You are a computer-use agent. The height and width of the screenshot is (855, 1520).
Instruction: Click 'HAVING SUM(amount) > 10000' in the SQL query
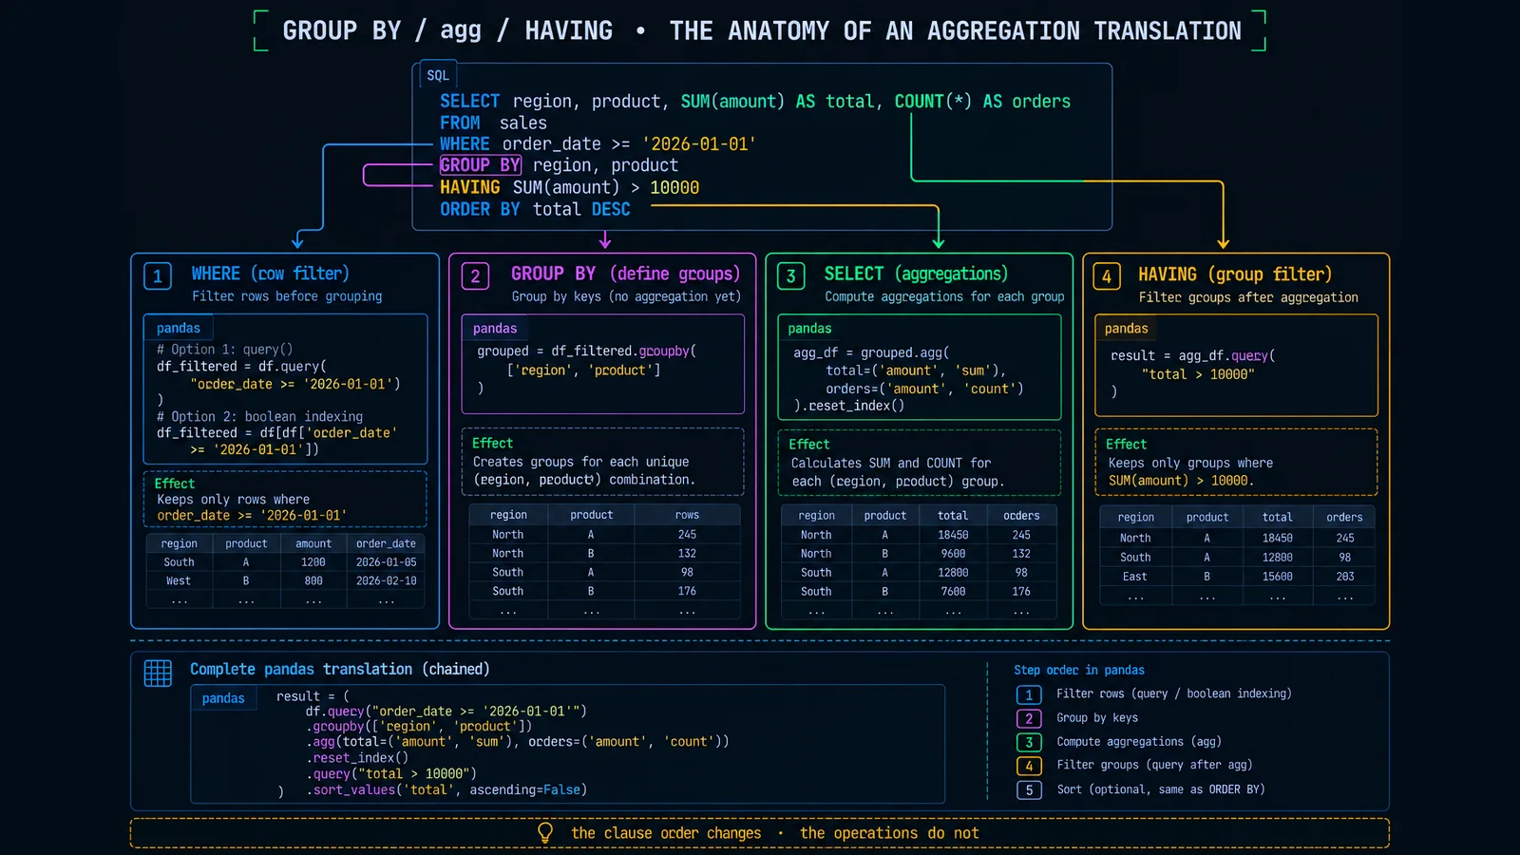pos(569,187)
